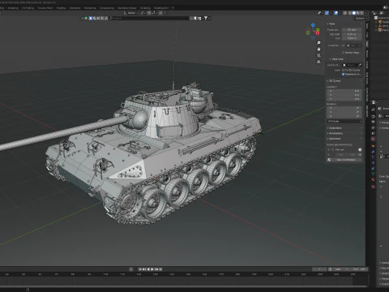Click the bottom button in Geodata panel

(x=346, y=160)
